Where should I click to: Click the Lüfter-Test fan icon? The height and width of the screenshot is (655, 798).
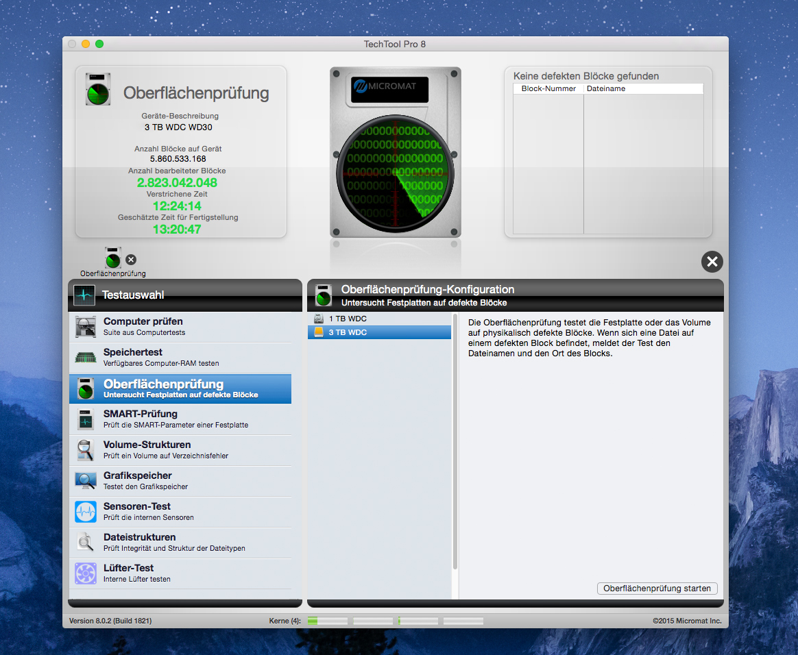click(x=86, y=573)
